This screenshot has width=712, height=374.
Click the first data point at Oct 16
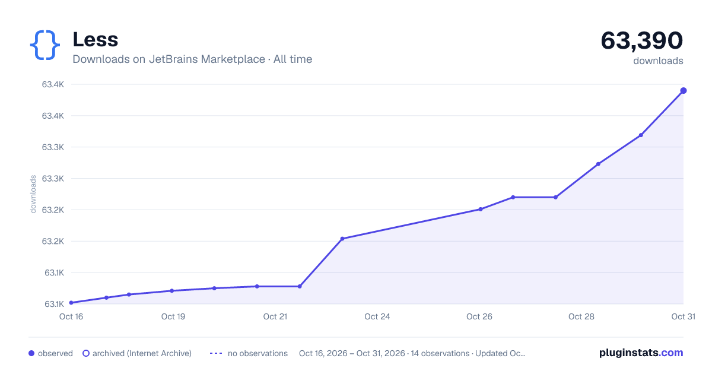[x=71, y=303]
